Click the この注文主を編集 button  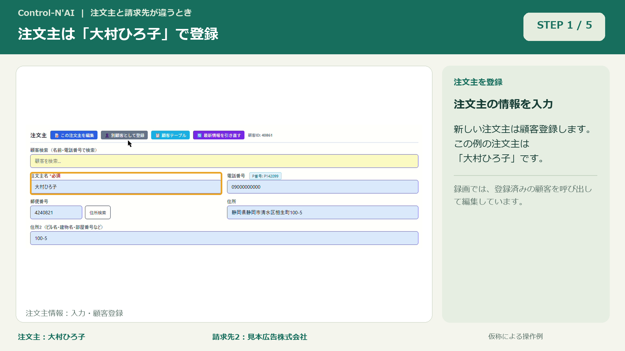point(74,135)
